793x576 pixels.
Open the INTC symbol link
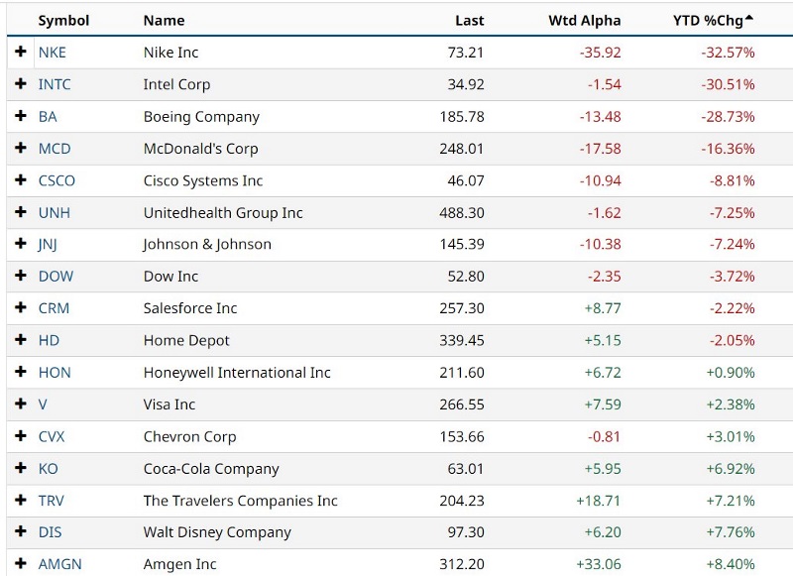coord(56,84)
